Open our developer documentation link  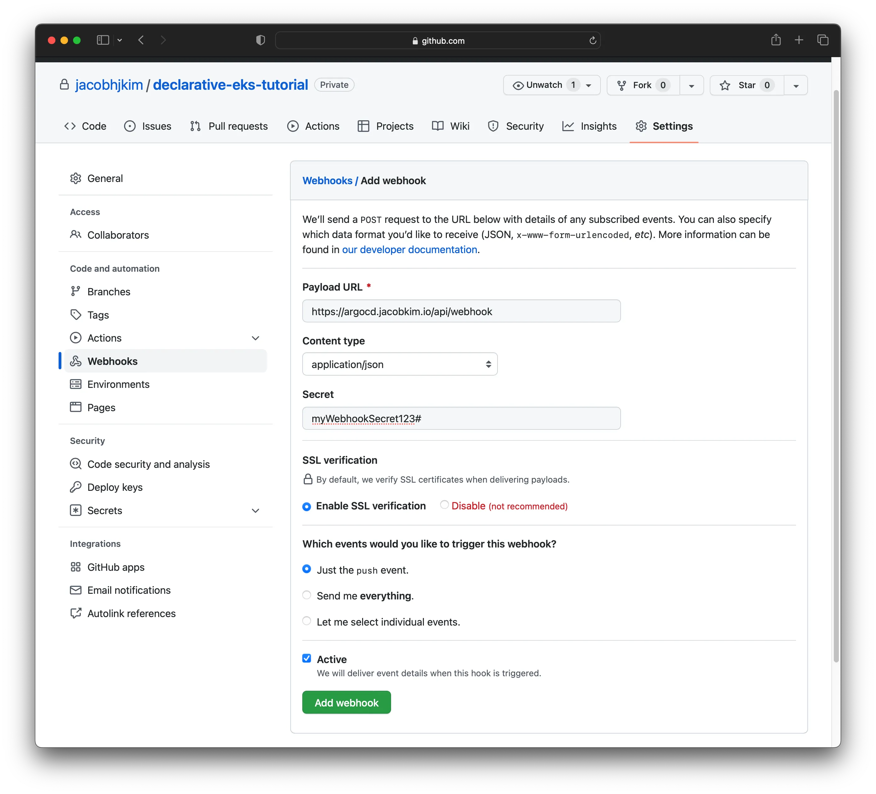coord(409,249)
